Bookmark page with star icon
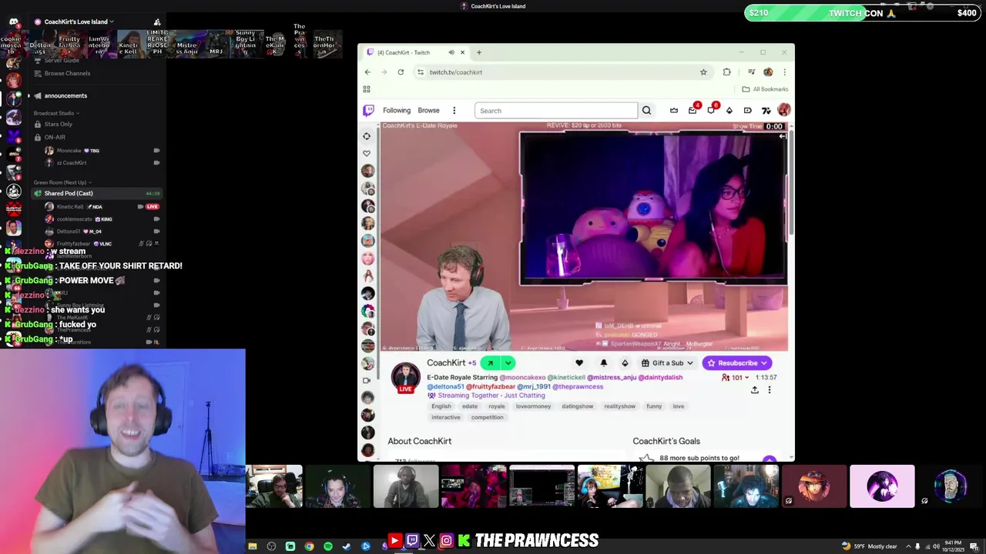 (x=703, y=72)
